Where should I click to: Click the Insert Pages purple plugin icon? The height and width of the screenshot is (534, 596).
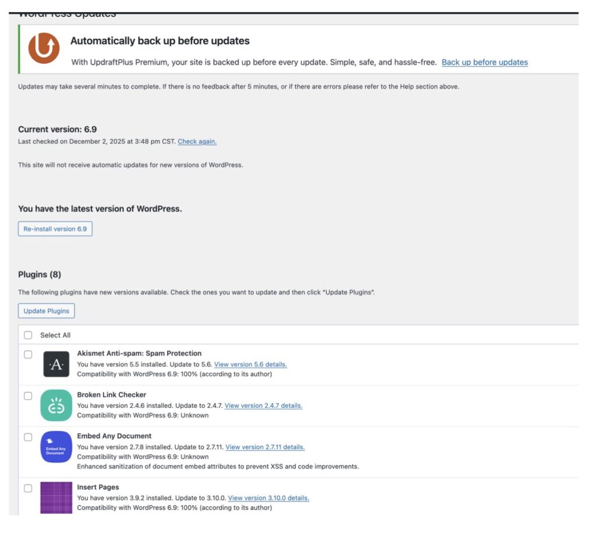coord(56,498)
